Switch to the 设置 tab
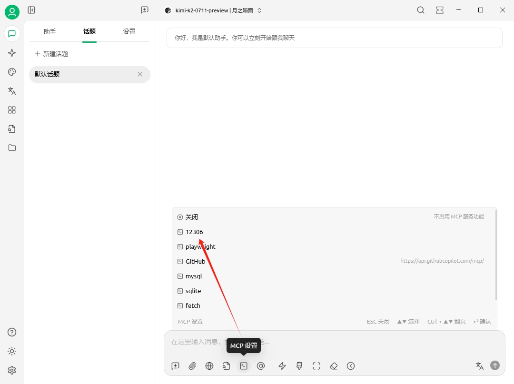Image resolution: width=514 pixels, height=384 pixels. click(129, 31)
